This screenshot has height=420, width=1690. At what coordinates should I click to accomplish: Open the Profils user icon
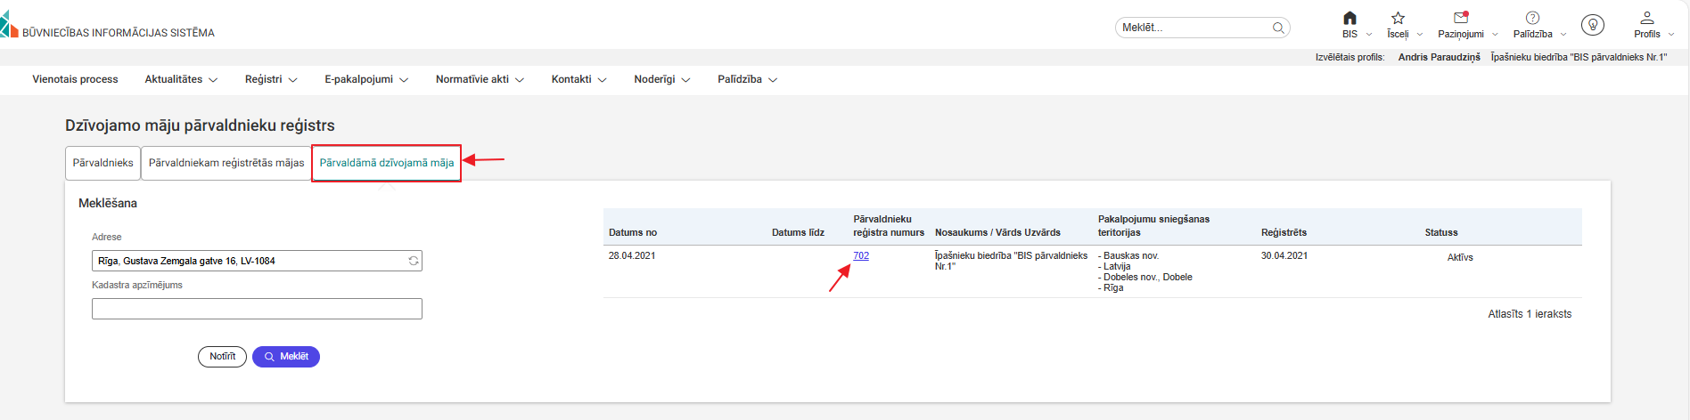coord(1646,19)
